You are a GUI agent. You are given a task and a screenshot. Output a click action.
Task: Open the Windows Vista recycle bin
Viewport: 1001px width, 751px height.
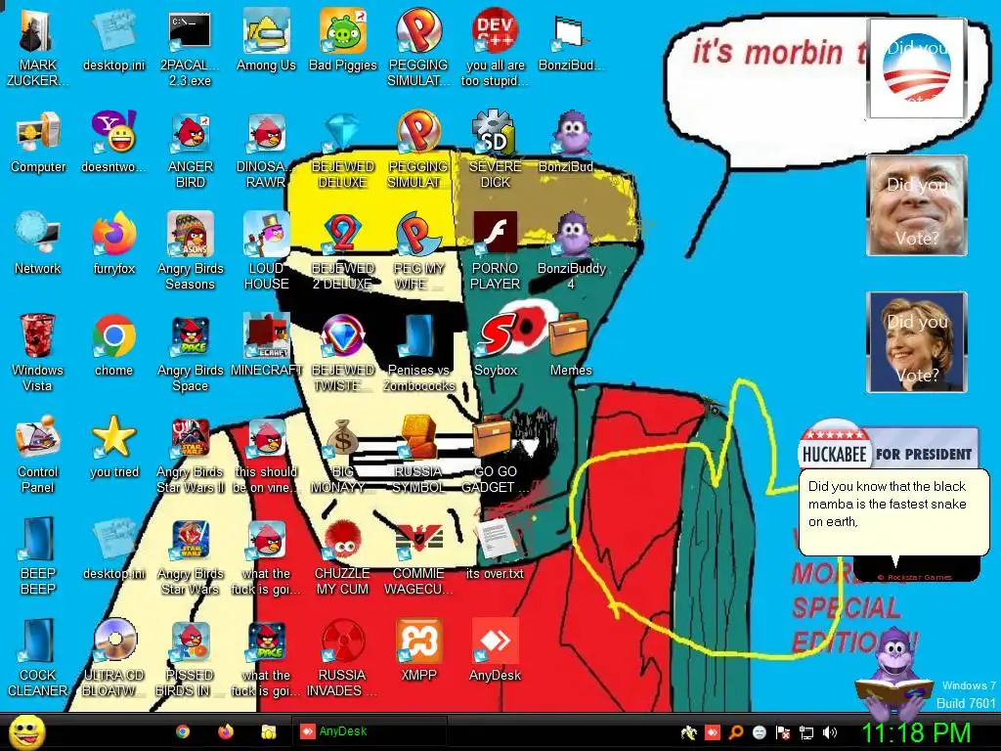37,336
